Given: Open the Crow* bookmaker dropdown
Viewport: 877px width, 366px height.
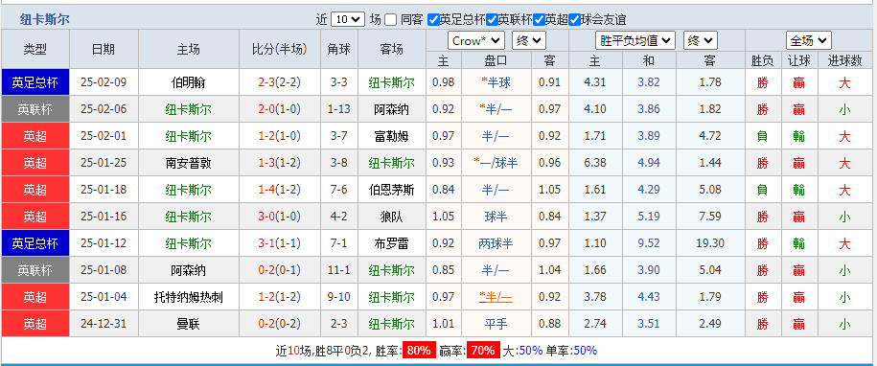Looking at the screenshot, I should coord(476,41).
